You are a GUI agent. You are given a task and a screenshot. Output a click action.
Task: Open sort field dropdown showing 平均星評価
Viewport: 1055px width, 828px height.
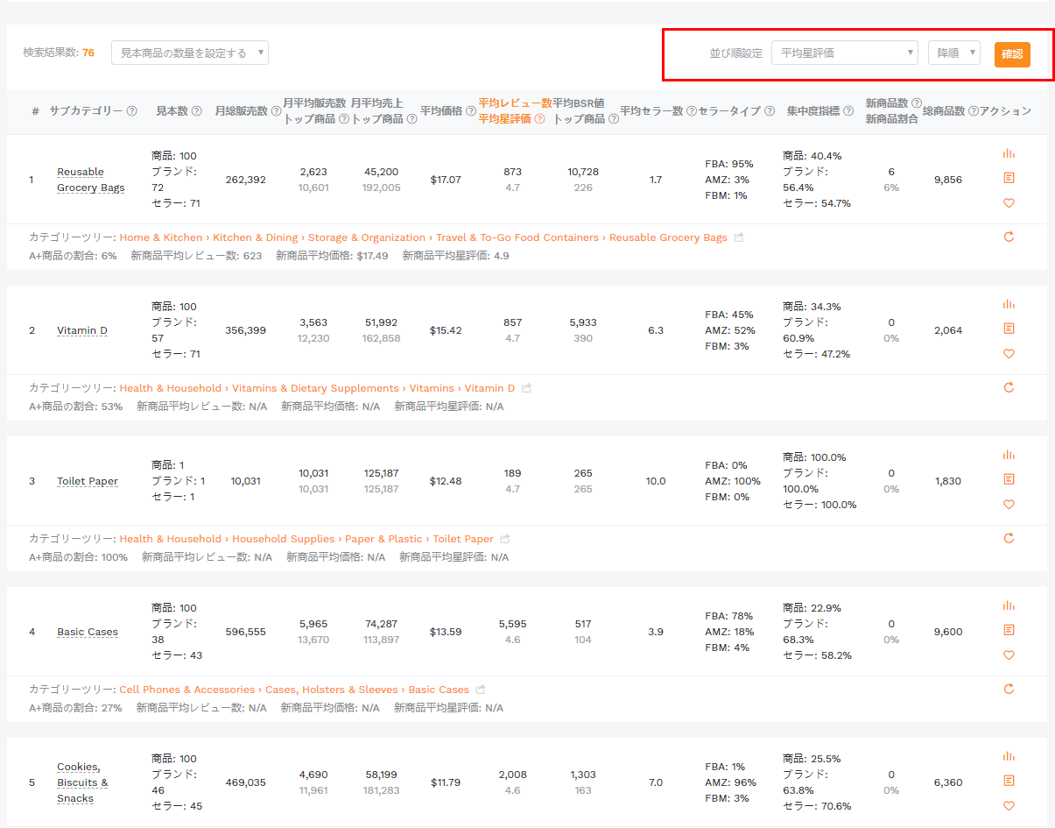click(845, 53)
